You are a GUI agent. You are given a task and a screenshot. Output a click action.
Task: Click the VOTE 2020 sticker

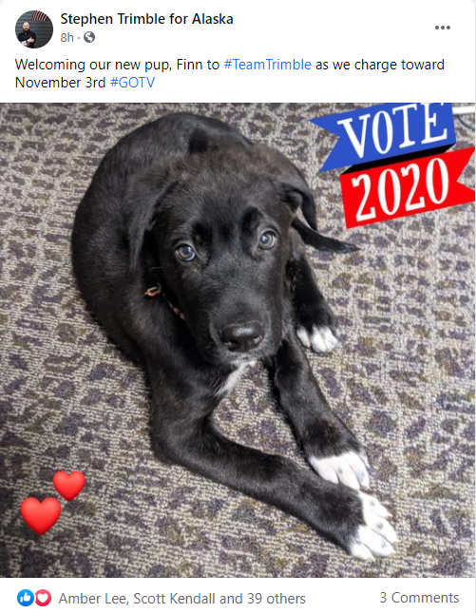coord(394,164)
